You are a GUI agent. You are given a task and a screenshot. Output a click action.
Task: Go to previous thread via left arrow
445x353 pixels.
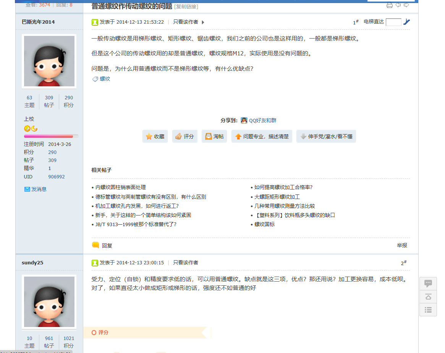click(398, 5)
